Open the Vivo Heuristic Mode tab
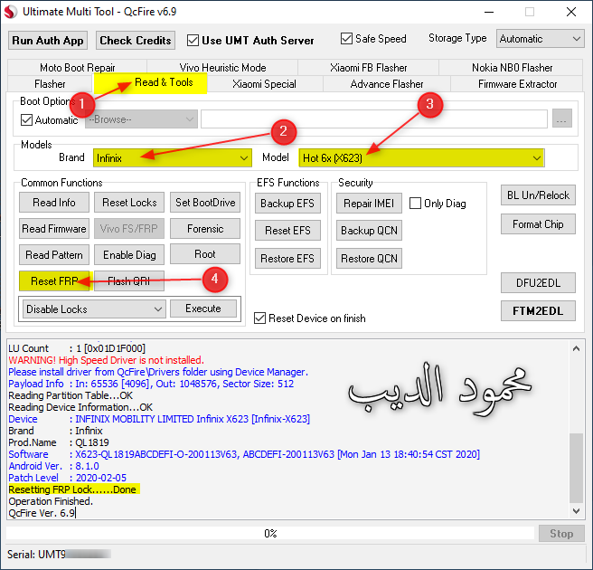Screen dimensions: 593x570 click(222, 67)
